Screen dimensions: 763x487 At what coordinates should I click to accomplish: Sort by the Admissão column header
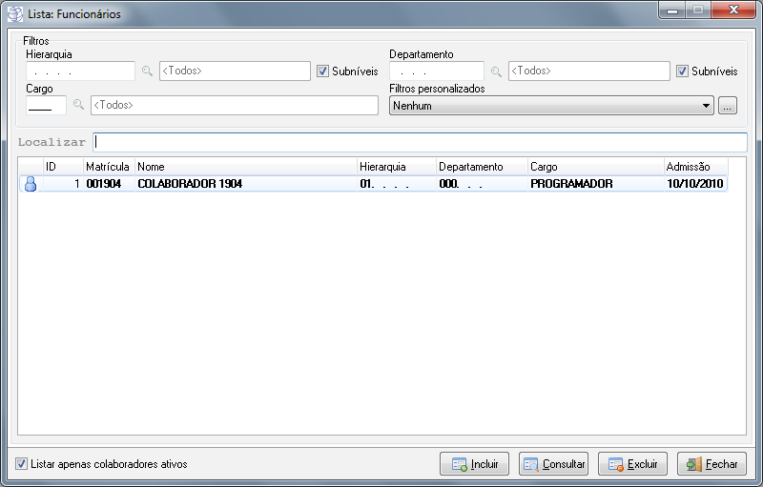pos(694,167)
